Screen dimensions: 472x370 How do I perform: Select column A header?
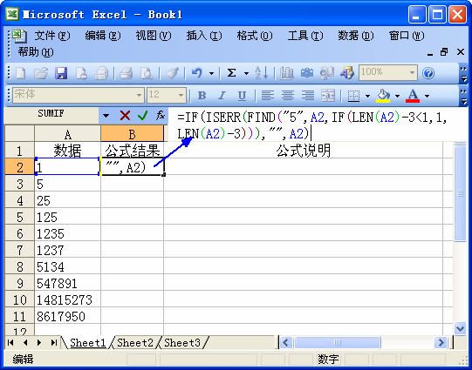(67, 134)
